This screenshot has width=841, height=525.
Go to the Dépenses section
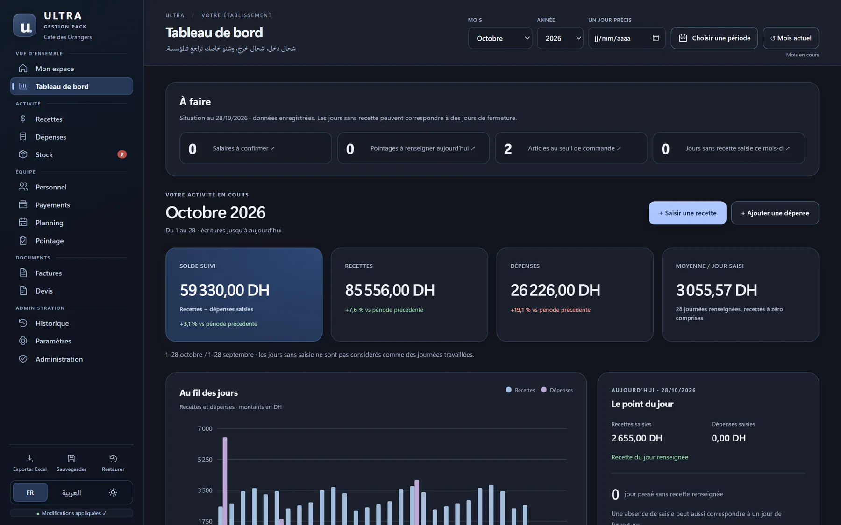tap(71, 137)
